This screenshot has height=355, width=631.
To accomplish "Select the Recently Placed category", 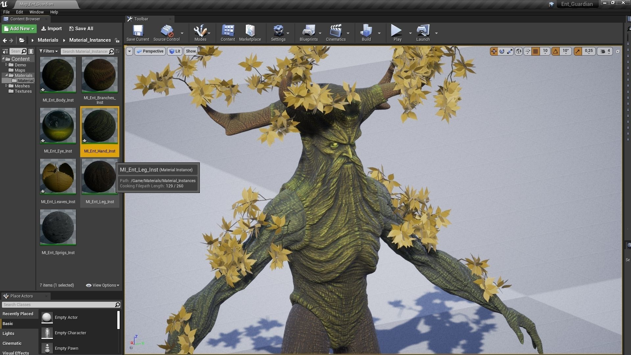I will click(19, 314).
